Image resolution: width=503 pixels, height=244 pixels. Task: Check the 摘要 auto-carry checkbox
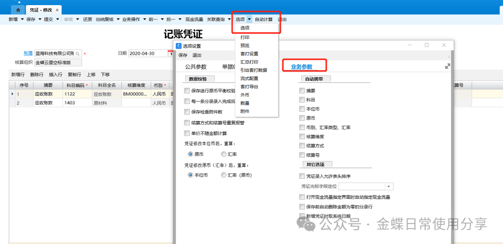(x=302, y=91)
